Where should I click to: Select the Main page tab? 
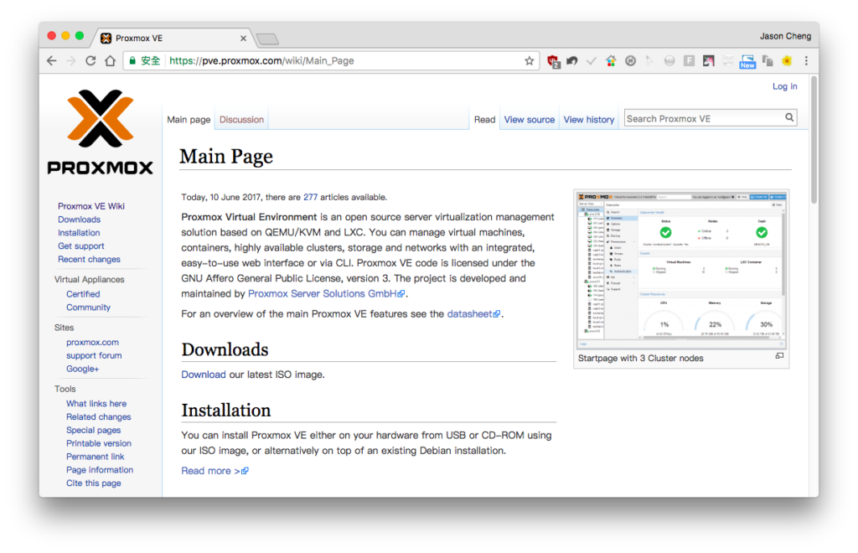[x=189, y=119]
